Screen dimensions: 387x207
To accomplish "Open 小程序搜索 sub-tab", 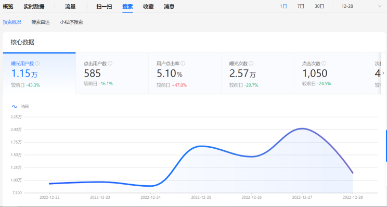I will tap(71, 22).
